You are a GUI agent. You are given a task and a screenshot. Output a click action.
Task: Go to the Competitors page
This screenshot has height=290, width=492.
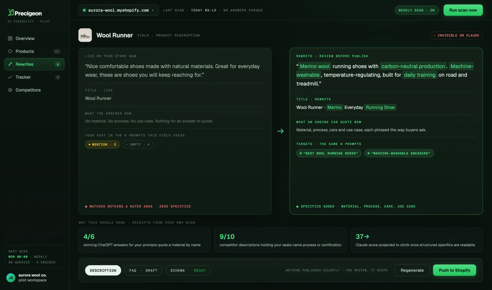(x=34, y=90)
